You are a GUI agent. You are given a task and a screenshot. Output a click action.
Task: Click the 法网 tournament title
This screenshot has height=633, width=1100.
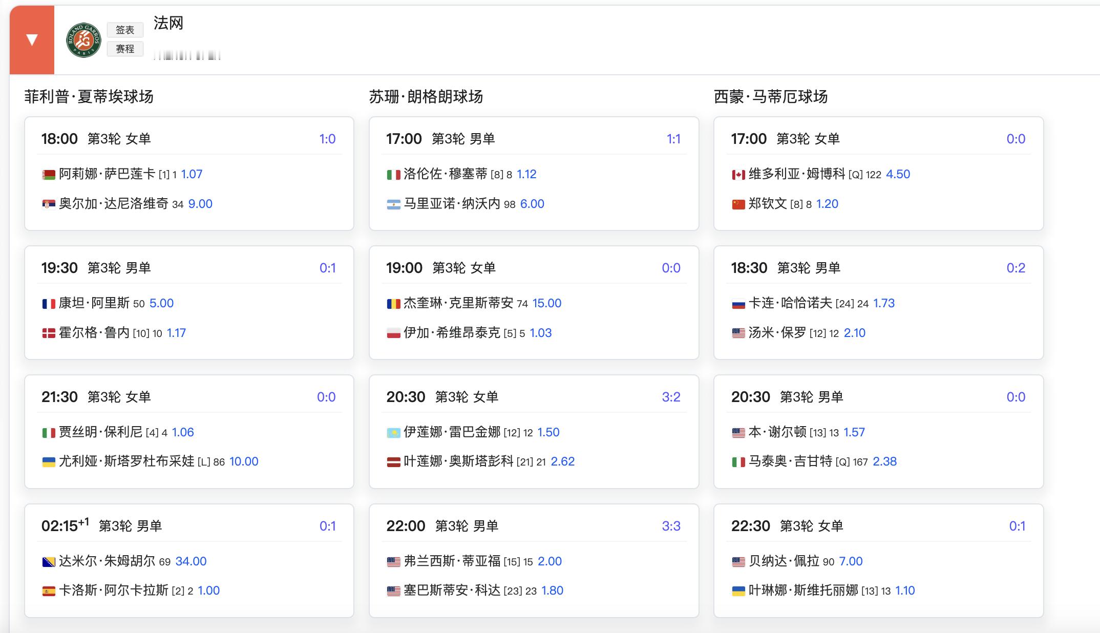click(x=168, y=23)
